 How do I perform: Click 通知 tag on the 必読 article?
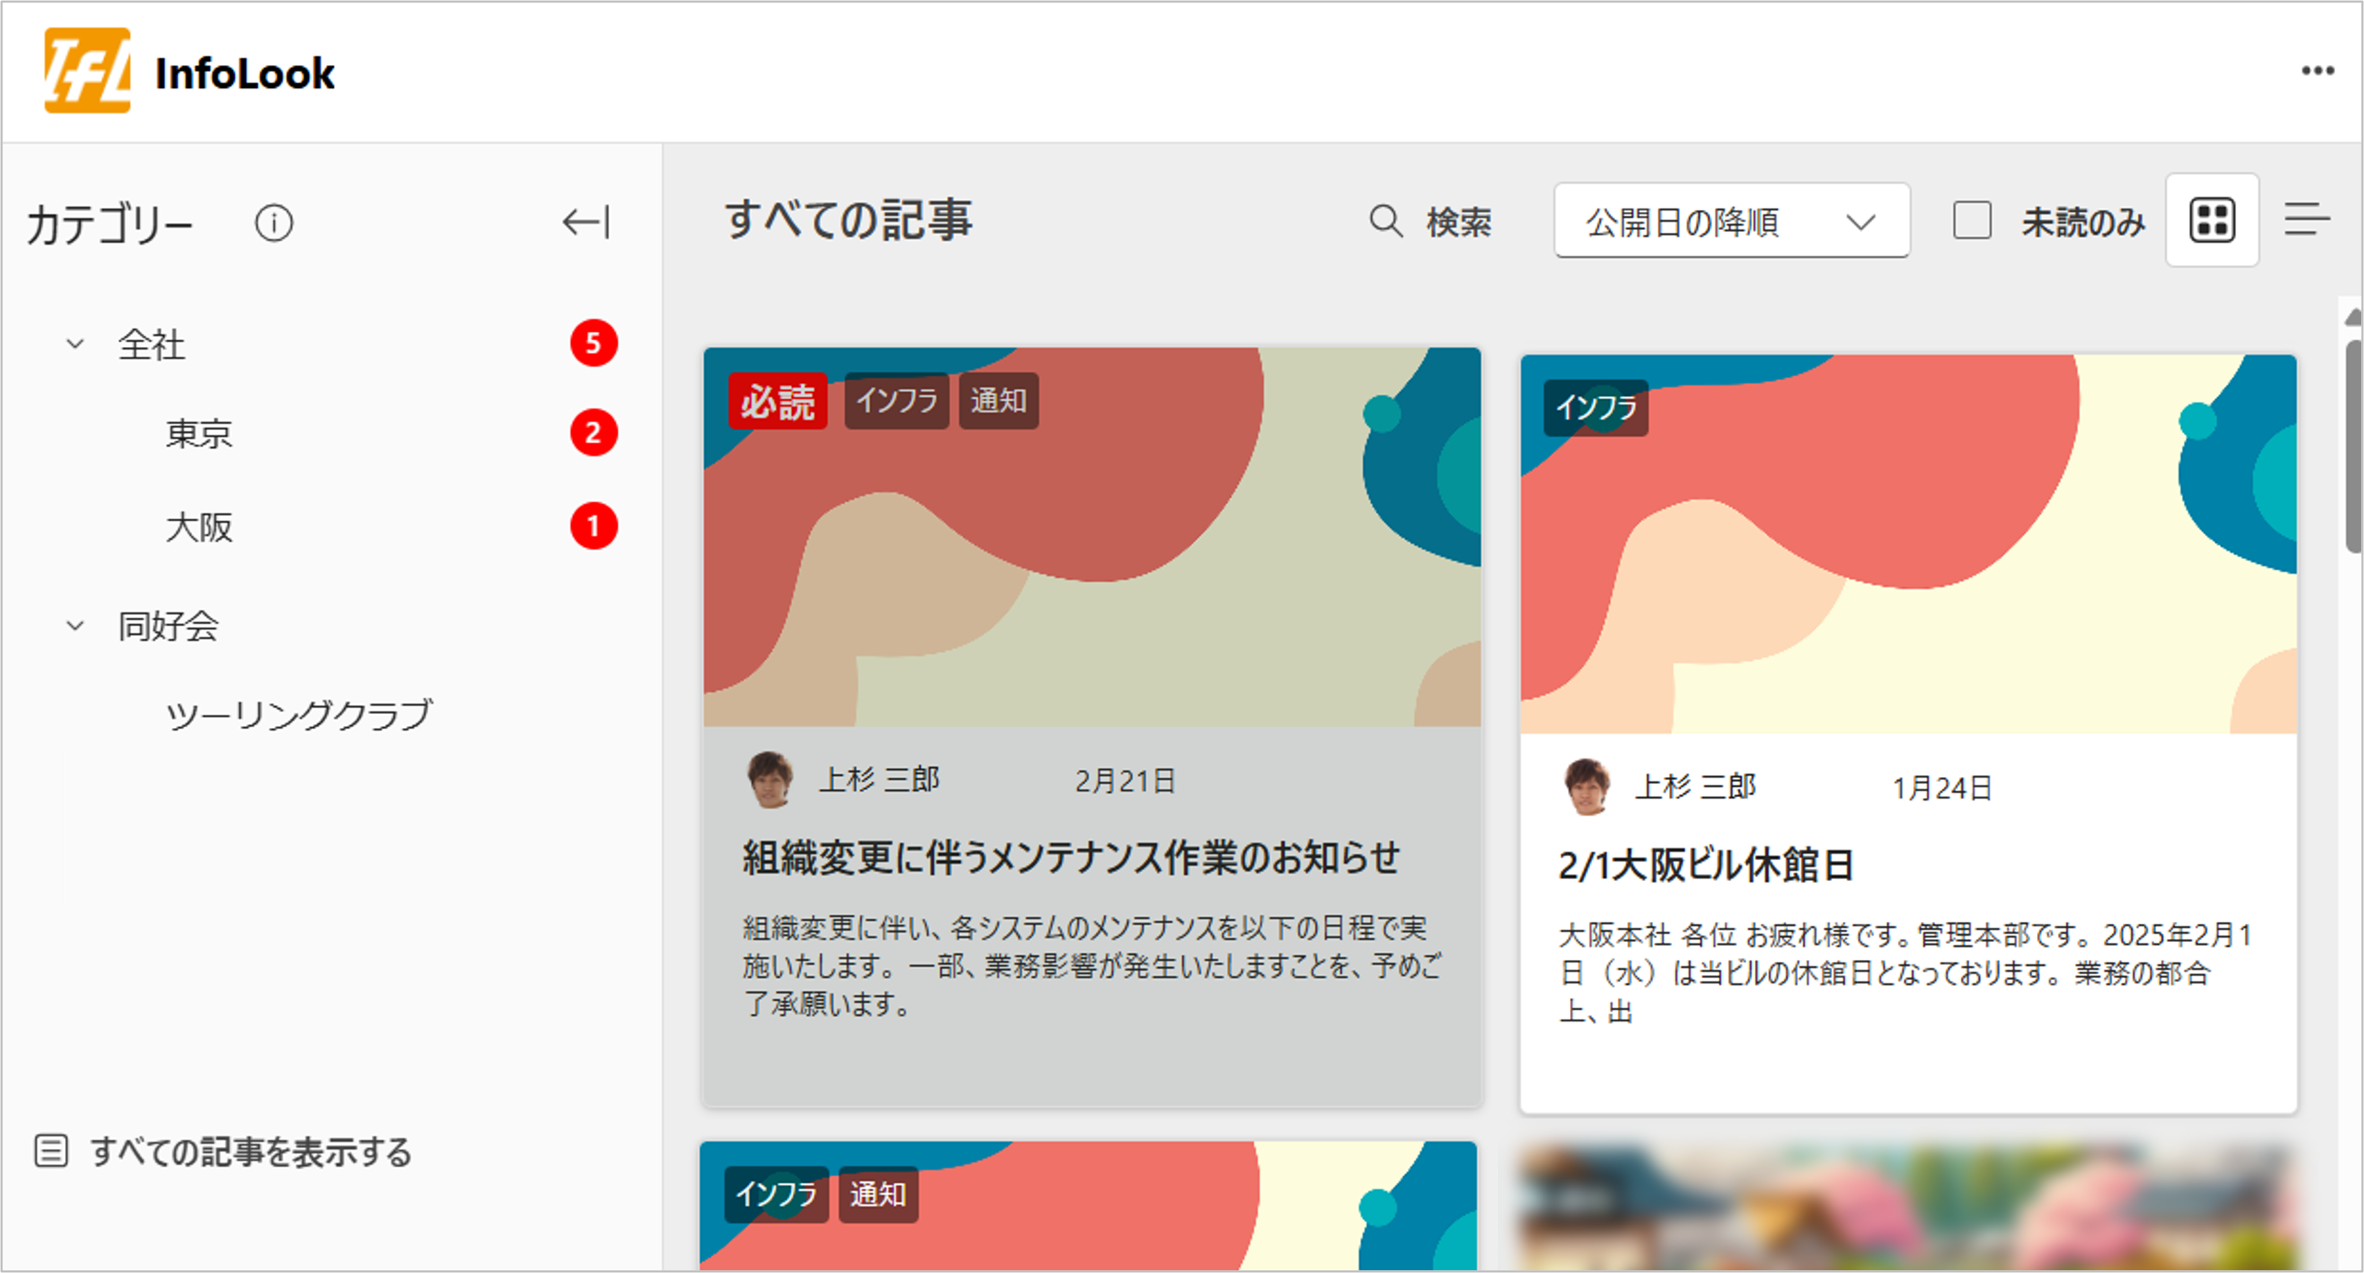click(x=998, y=401)
